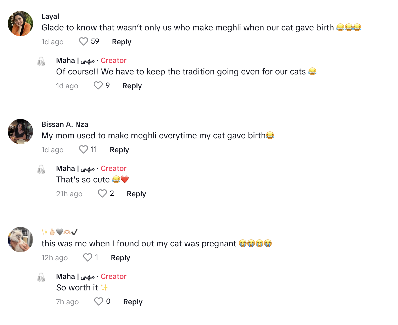
Task: Reply to "That's so cute" comment
Action: tap(136, 194)
